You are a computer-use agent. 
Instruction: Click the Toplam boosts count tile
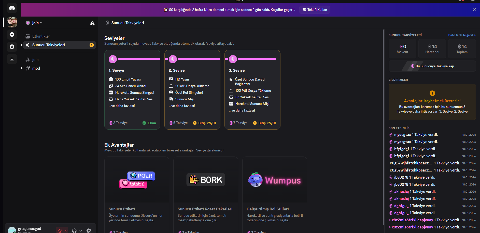click(x=462, y=49)
